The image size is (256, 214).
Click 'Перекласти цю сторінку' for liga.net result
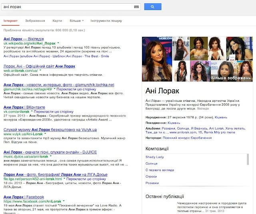pos(86,179)
